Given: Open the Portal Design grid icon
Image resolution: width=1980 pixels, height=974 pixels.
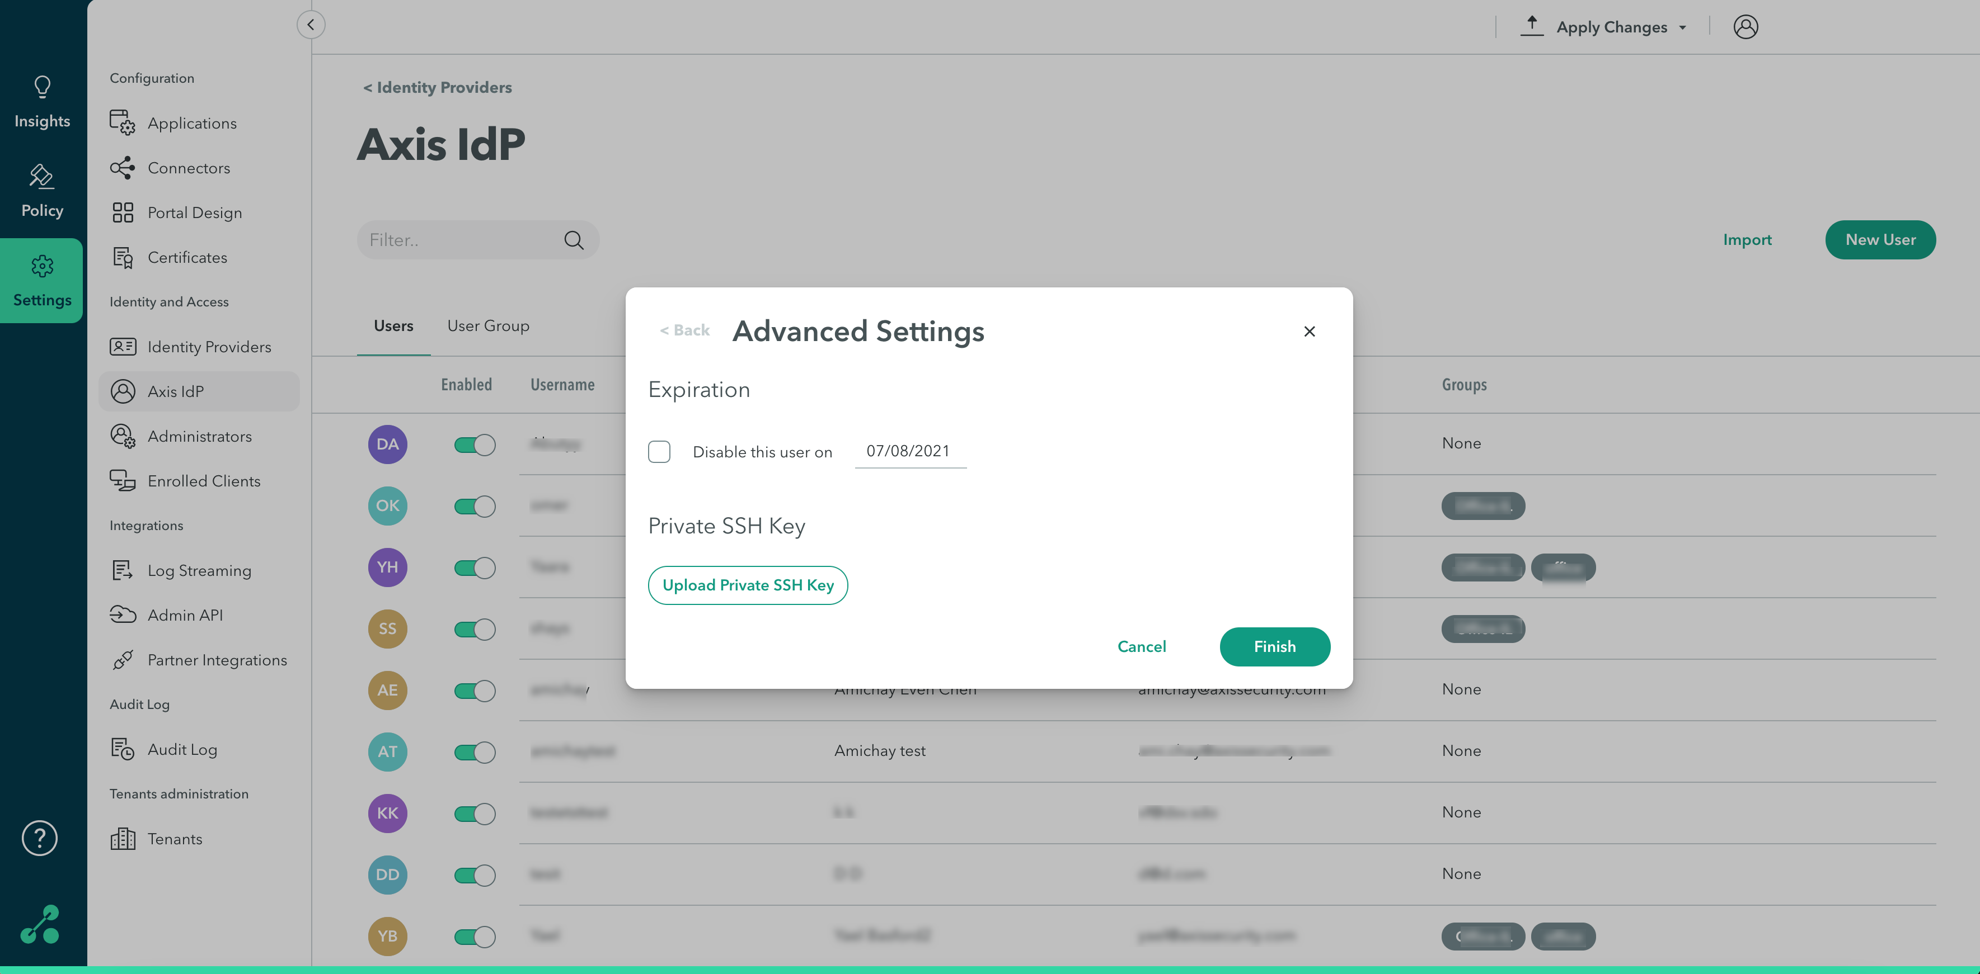Looking at the screenshot, I should coord(122,213).
